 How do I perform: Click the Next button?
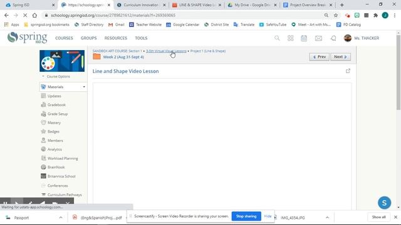(x=340, y=57)
